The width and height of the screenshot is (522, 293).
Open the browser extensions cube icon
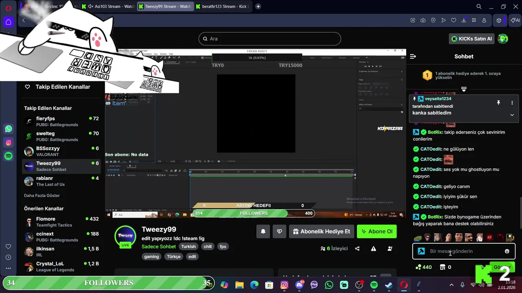(x=499, y=20)
